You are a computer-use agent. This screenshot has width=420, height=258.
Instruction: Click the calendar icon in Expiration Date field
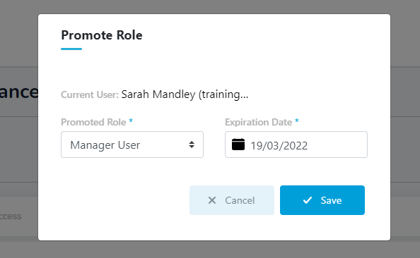pos(238,145)
